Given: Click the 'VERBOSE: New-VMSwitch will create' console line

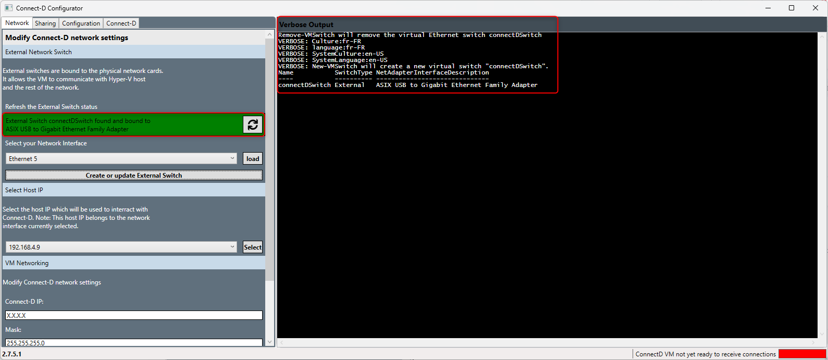Looking at the screenshot, I should click(413, 66).
